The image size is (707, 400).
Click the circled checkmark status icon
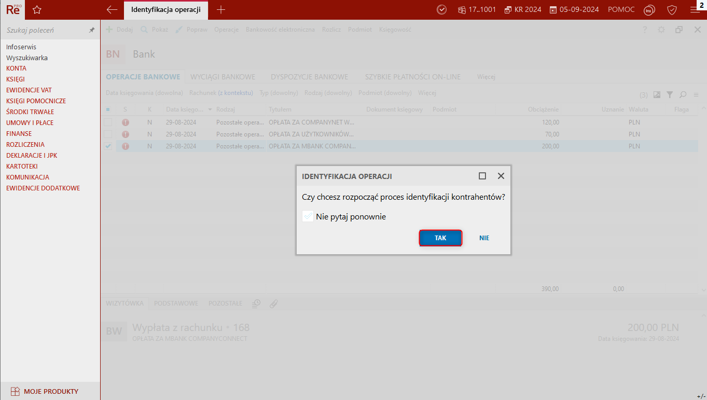tap(442, 9)
